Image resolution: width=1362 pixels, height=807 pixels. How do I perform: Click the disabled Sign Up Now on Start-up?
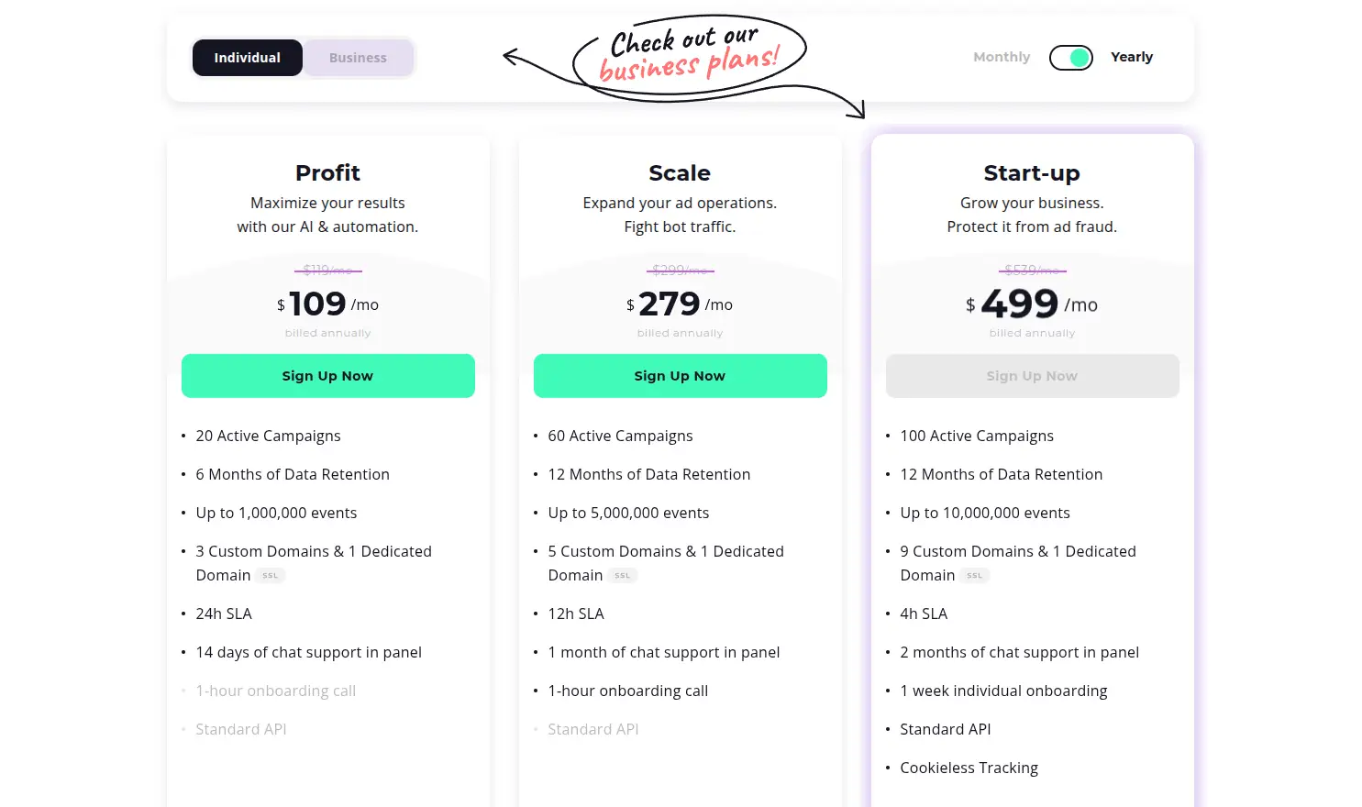[1032, 375]
